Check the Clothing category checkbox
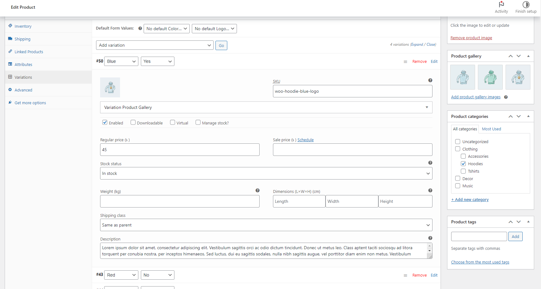This screenshot has width=541, height=289. [458, 149]
